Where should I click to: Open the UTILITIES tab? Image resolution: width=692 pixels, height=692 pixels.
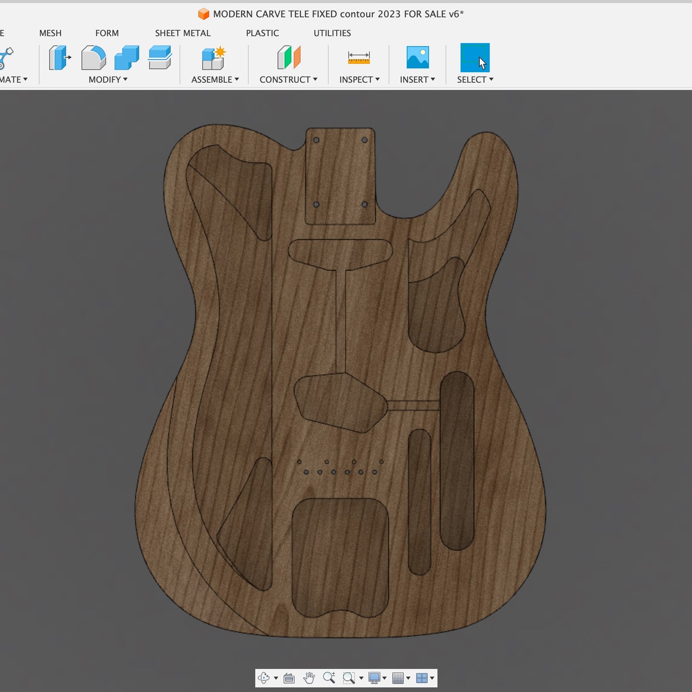click(332, 33)
